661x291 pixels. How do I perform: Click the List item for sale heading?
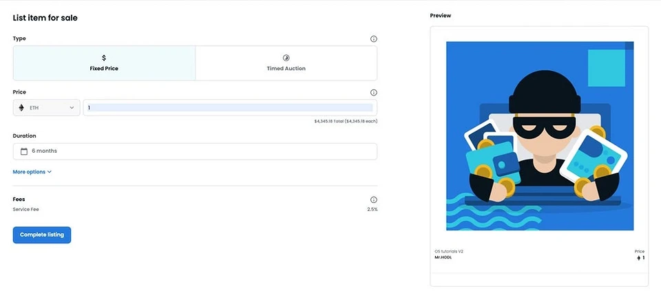(45, 18)
